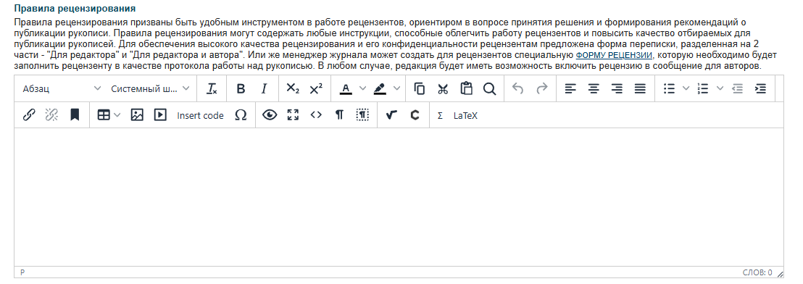Cut selection with the scissors icon
This screenshot has width=803, height=284.
click(x=443, y=89)
